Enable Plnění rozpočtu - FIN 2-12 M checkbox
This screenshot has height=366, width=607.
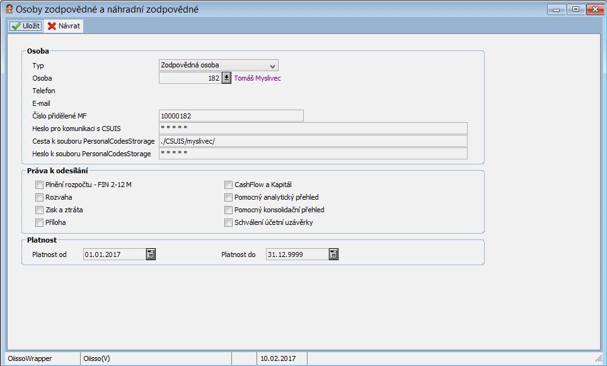pyautogui.click(x=40, y=185)
